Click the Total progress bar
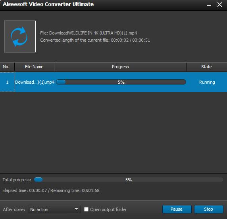The height and width of the screenshot is (219, 227). tap(129, 180)
